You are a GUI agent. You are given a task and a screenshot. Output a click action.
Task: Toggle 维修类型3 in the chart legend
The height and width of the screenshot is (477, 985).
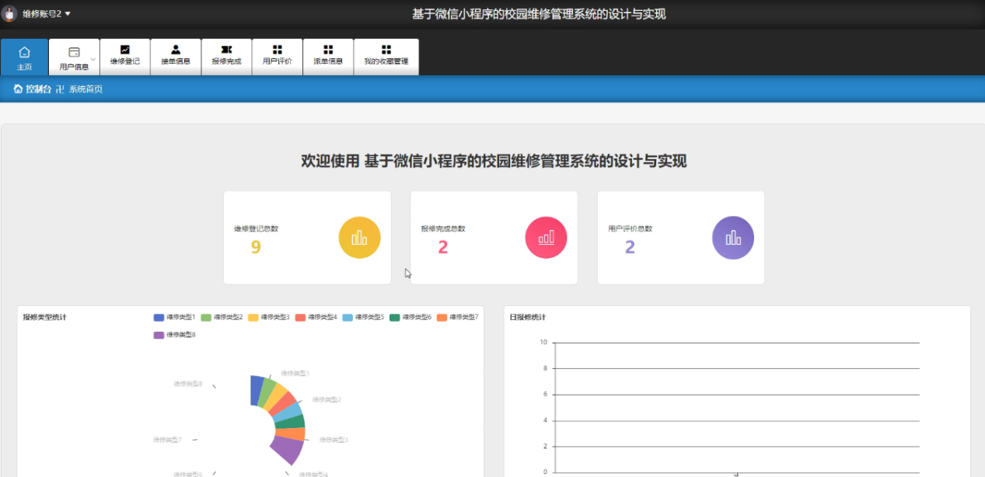pos(269,317)
